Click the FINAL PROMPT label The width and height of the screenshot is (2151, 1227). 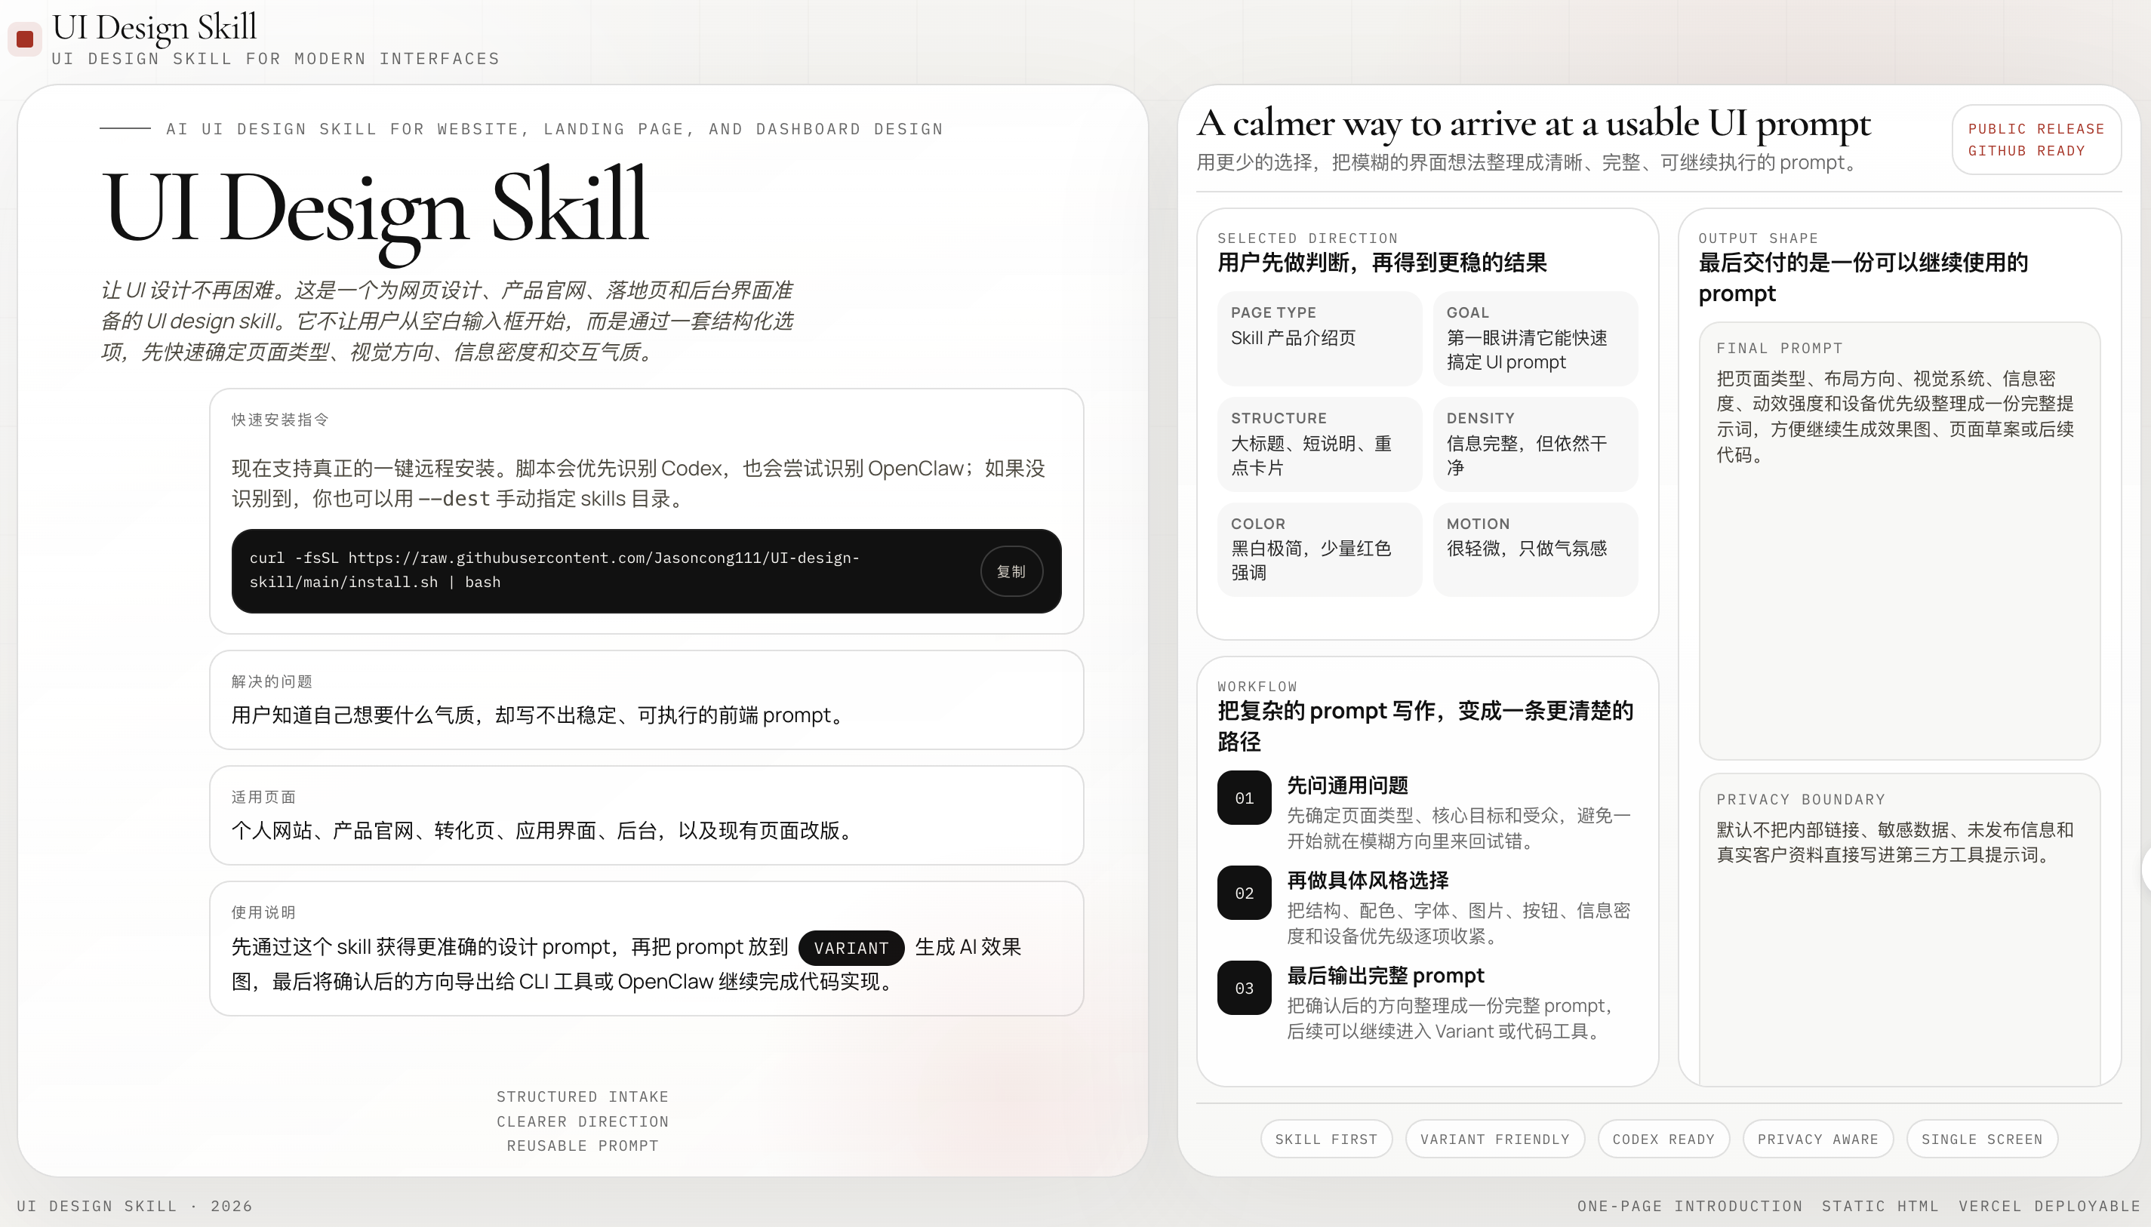click(1780, 348)
